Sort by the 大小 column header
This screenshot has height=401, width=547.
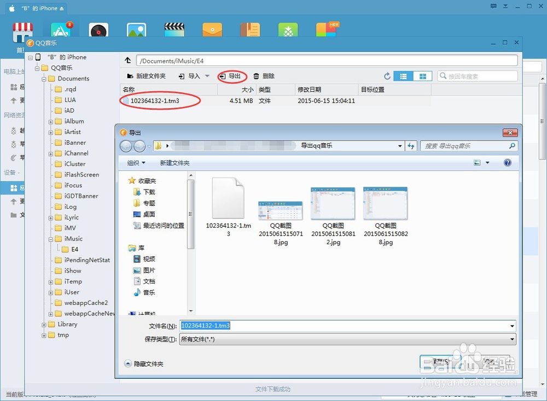coord(237,90)
